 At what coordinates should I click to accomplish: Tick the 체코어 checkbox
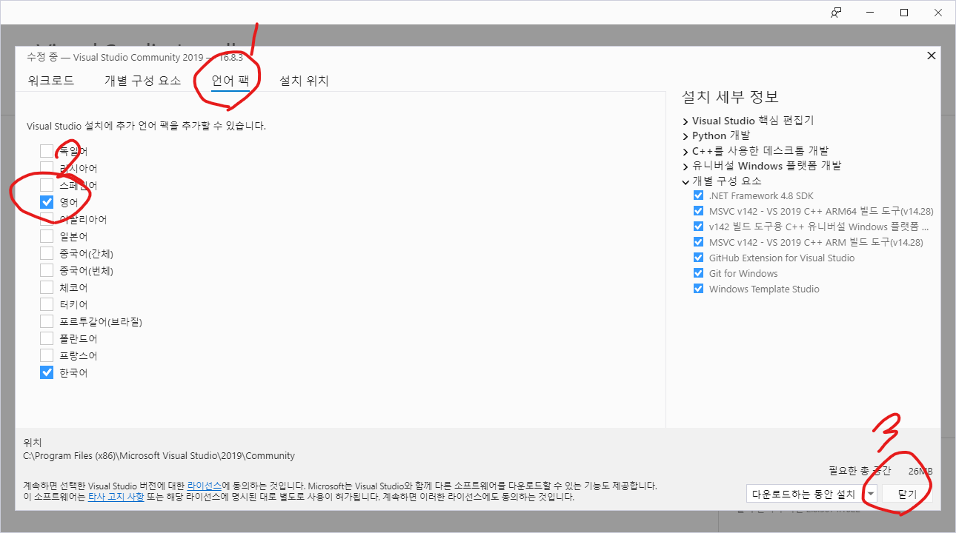(x=47, y=287)
